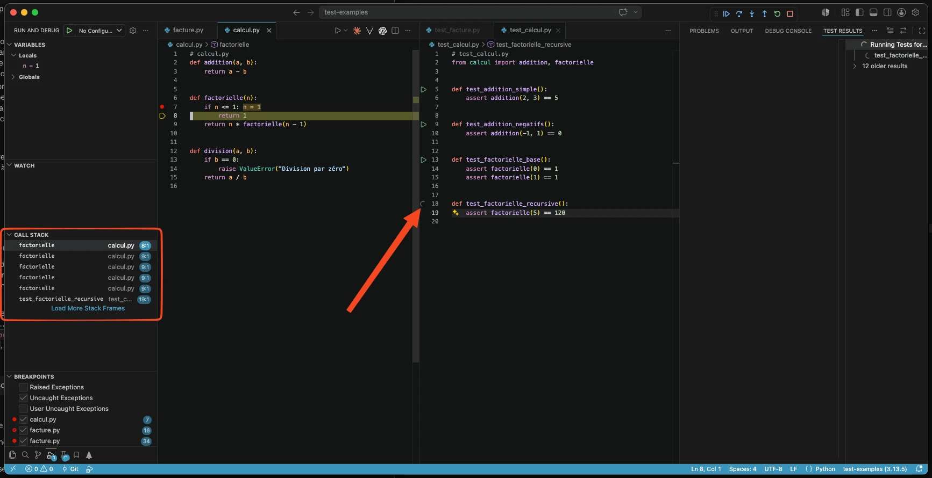Customize layout icon in title bar

[x=845, y=12]
